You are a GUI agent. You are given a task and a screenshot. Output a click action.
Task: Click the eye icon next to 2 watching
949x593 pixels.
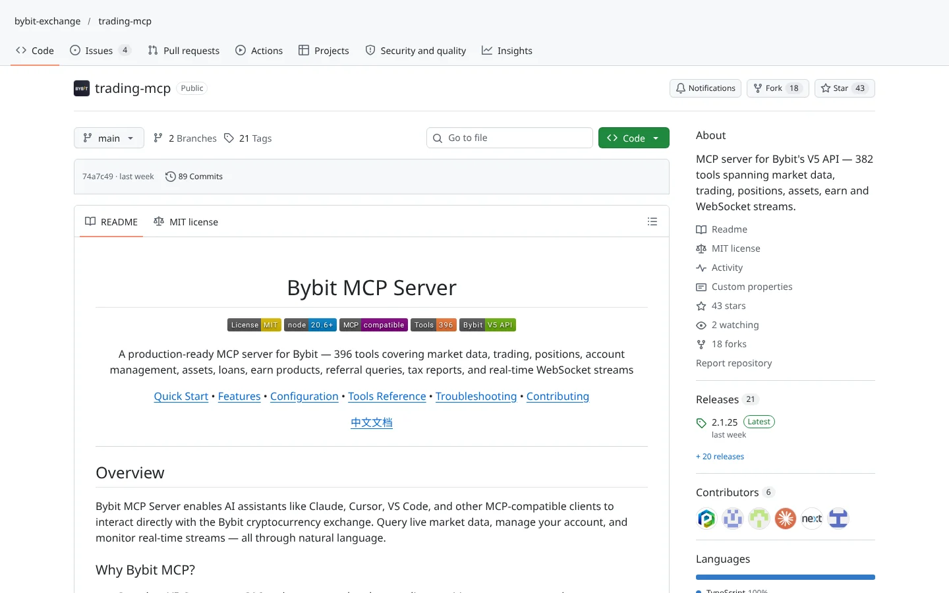click(701, 325)
